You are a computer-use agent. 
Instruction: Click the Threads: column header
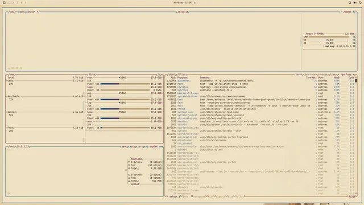(311, 77)
